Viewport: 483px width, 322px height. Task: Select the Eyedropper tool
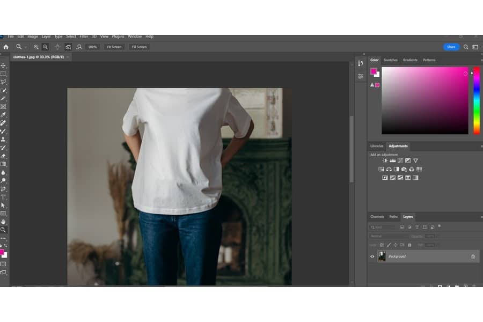tap(3, 115)
